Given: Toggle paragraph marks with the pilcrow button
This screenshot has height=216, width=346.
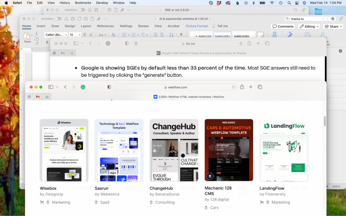Looking at the screenshot, I should coord(181,35).
